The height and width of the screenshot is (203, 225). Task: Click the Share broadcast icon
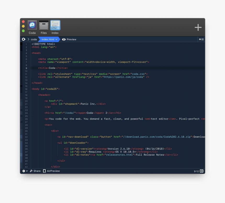click(x=31, y=171)
